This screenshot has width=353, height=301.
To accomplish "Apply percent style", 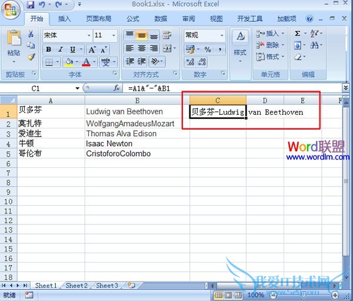I will pyautogui.click(x=208, y=49).
